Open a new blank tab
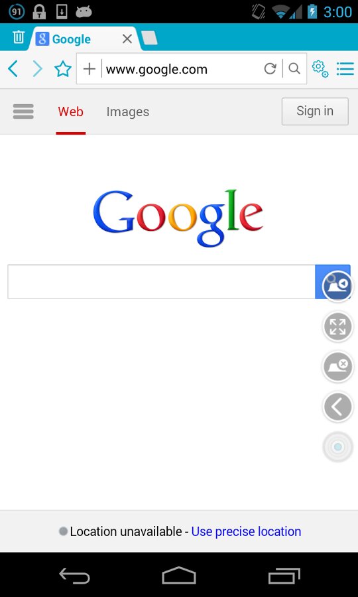The image size is (358, 597). pos(150,38)
